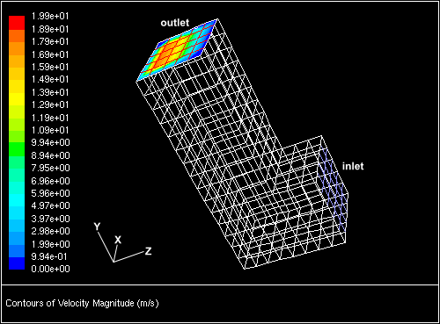440x324 pixels.
Task: Click the 'inlet' label
Action: point(353,166)
